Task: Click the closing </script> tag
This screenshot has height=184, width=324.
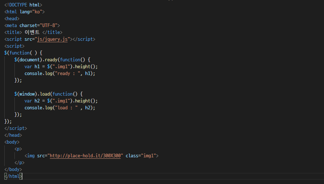Action: coord(16,128)
